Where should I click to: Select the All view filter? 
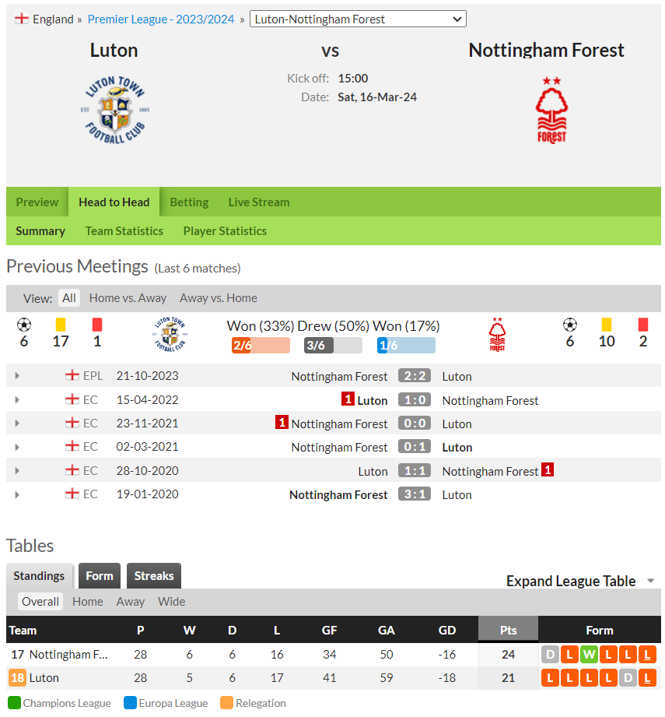coord(69,298)
